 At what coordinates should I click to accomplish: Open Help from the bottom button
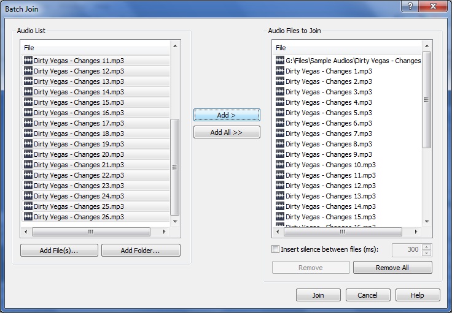point(418,295)
